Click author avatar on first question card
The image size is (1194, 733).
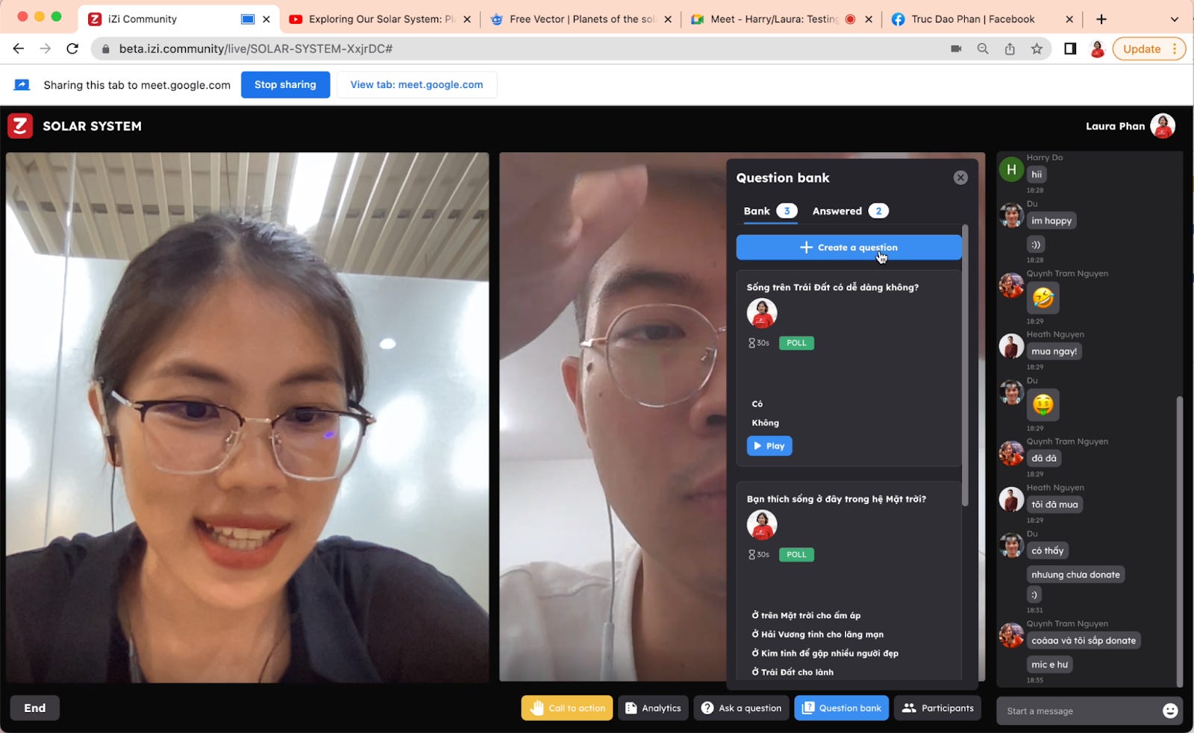click(762, 313)
